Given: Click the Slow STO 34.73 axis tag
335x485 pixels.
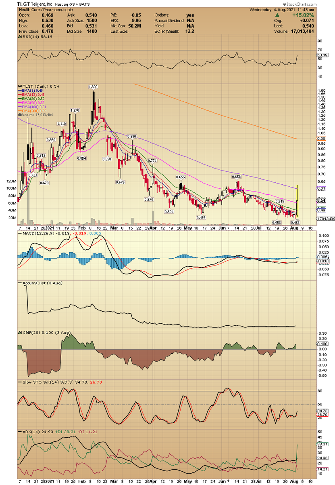Looking at the screenshot, I should pos(321,411).
